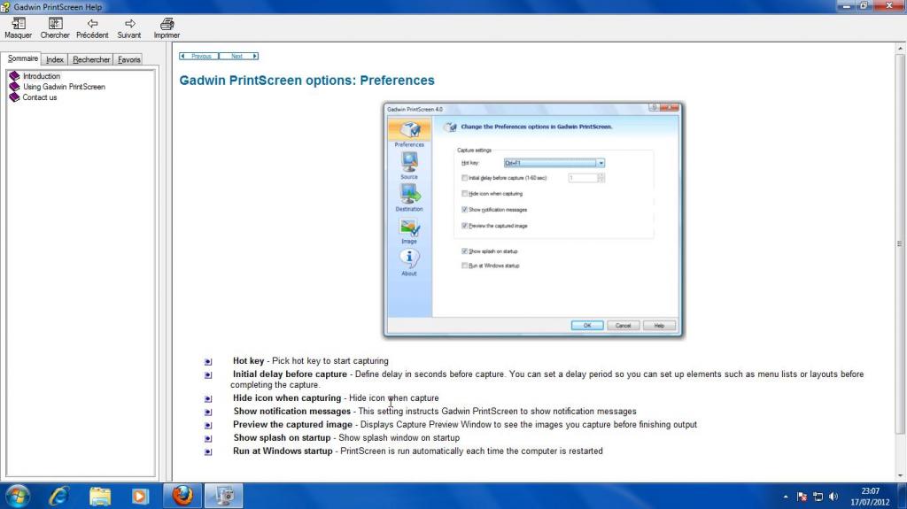This screenshot has width=907, height=509.
Task: Click the bullet icon beside Hot key
Action: pyautogui.click(x=208, y=362)
